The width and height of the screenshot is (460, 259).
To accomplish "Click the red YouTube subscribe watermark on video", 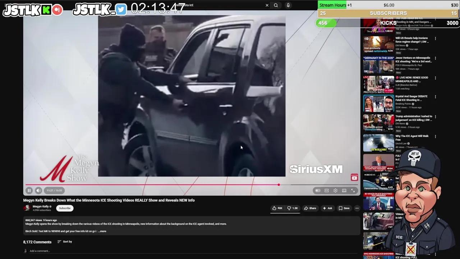I will coord(354,178).
